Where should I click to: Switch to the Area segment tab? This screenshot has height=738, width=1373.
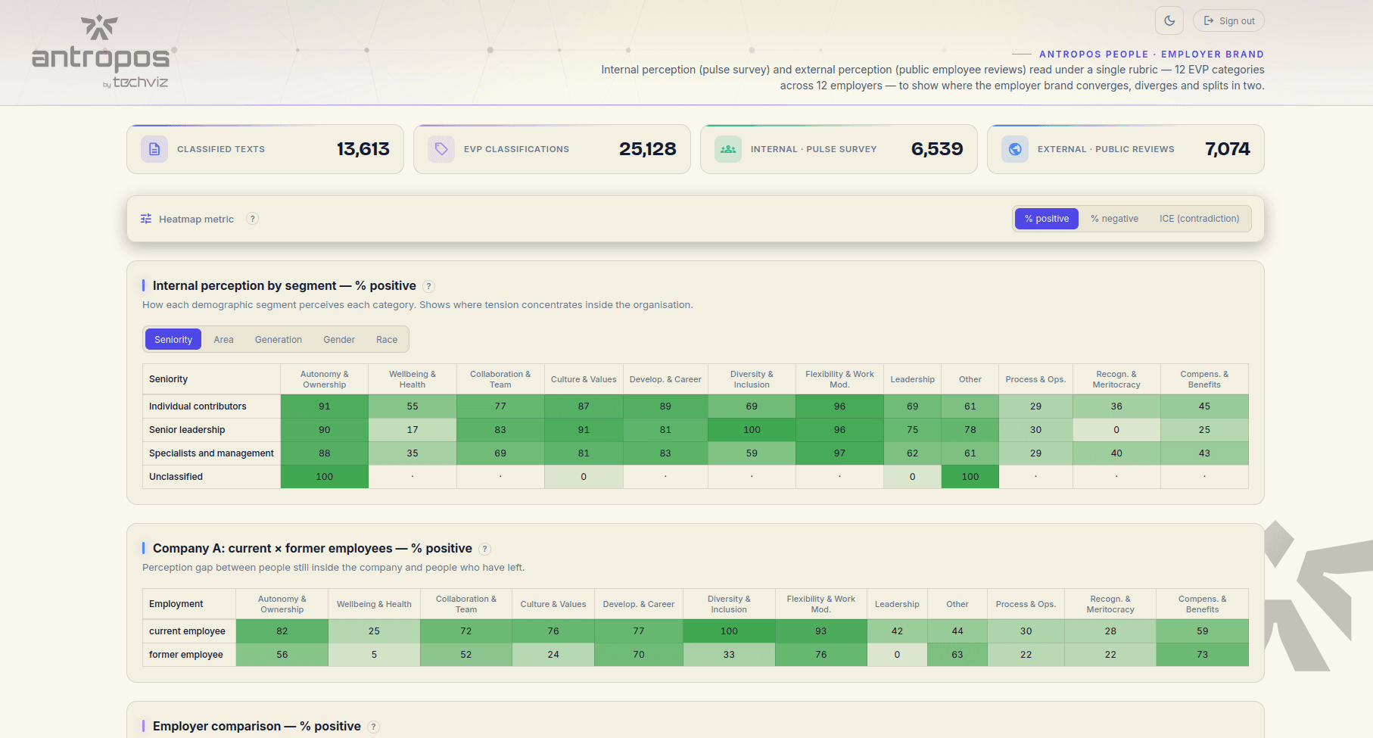(x=223, y=339)
